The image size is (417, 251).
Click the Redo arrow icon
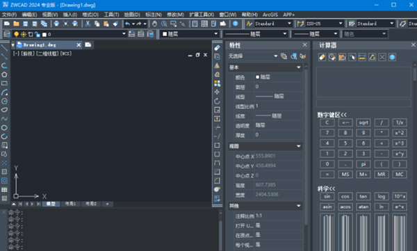[139, 24]
